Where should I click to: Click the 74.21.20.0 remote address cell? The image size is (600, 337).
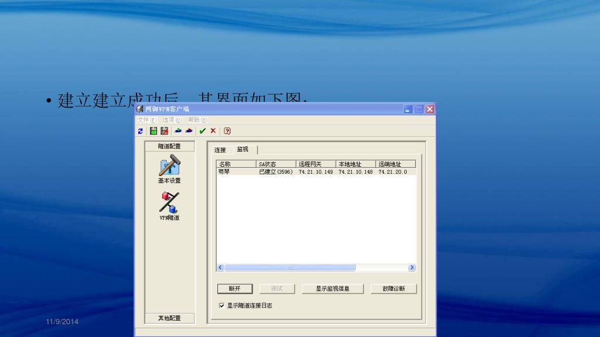pos(393,172)
